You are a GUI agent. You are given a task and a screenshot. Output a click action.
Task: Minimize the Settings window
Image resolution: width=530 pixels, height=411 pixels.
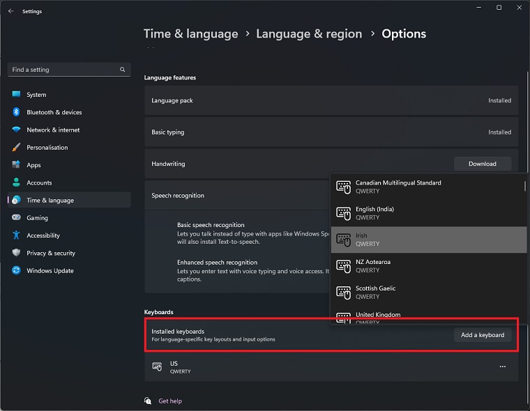pyautogui.click(x=478, y=8)
